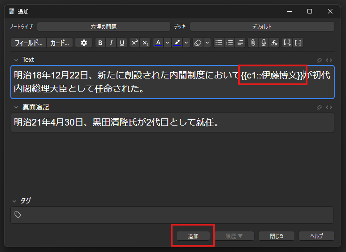Click the Anki app icon in title bar
Screen dimensions: 346x252
click(12, 11)
